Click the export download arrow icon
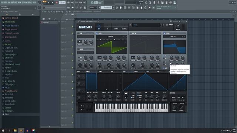Screen dimensions: 237x133 pos(174,3)
